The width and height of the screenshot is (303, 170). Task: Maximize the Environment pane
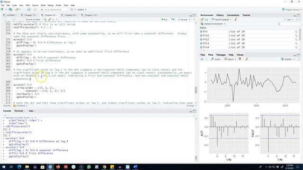coord(298,15)
